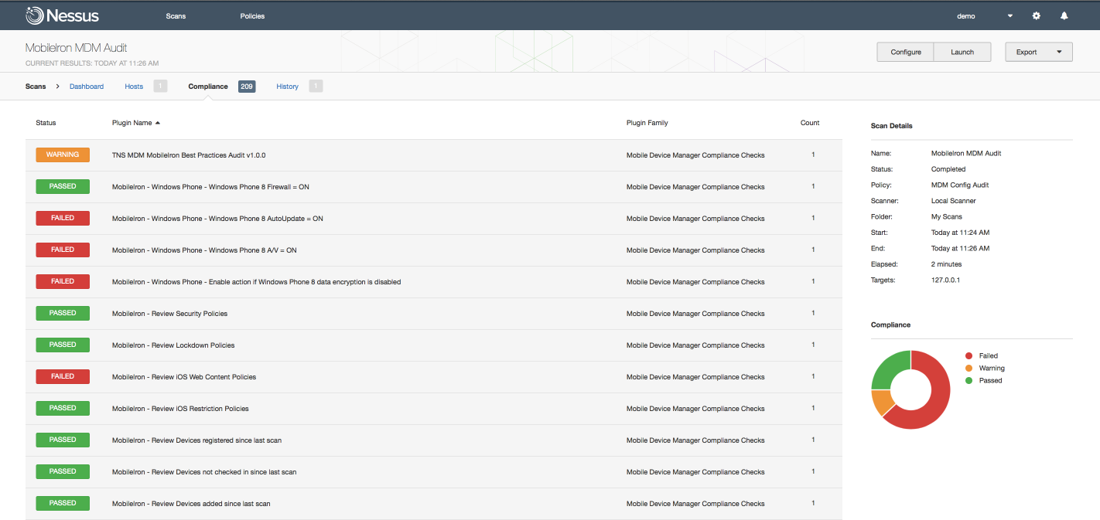
Task: Open Windows Phone 8 Firewall = ON row
Action: pyautogui.click(x=434, y=187)
